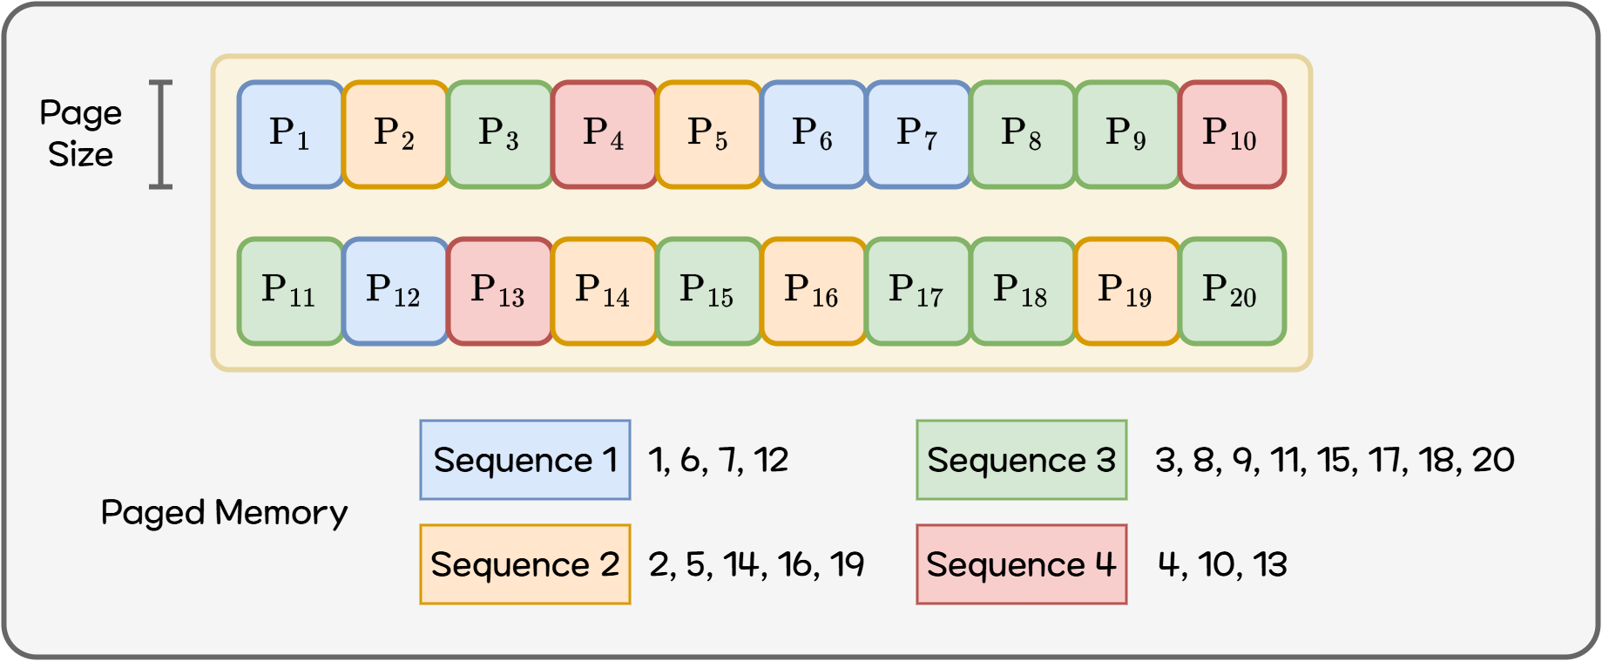The image size is (1602, 661).
Task: Click the orange P5 page block
Action: tap(708, 135)
